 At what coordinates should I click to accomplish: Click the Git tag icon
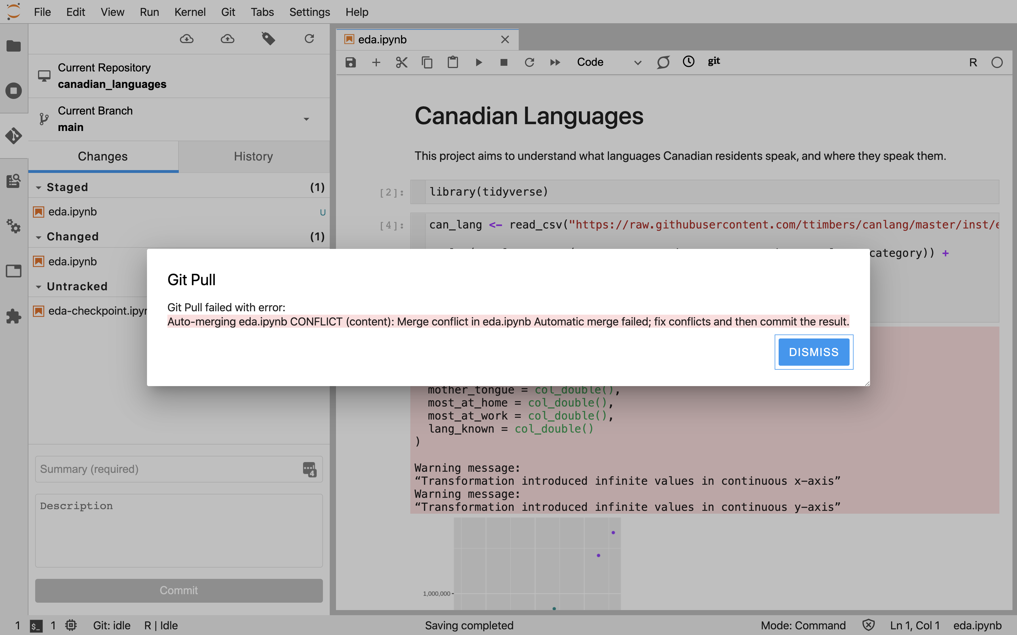pos(268,39)
